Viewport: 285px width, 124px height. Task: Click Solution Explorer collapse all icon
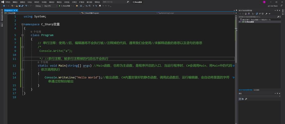pos(259,14)
